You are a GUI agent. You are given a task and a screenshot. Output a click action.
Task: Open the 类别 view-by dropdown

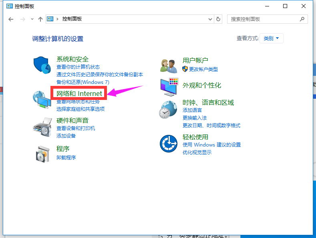(x=272, y=39)
